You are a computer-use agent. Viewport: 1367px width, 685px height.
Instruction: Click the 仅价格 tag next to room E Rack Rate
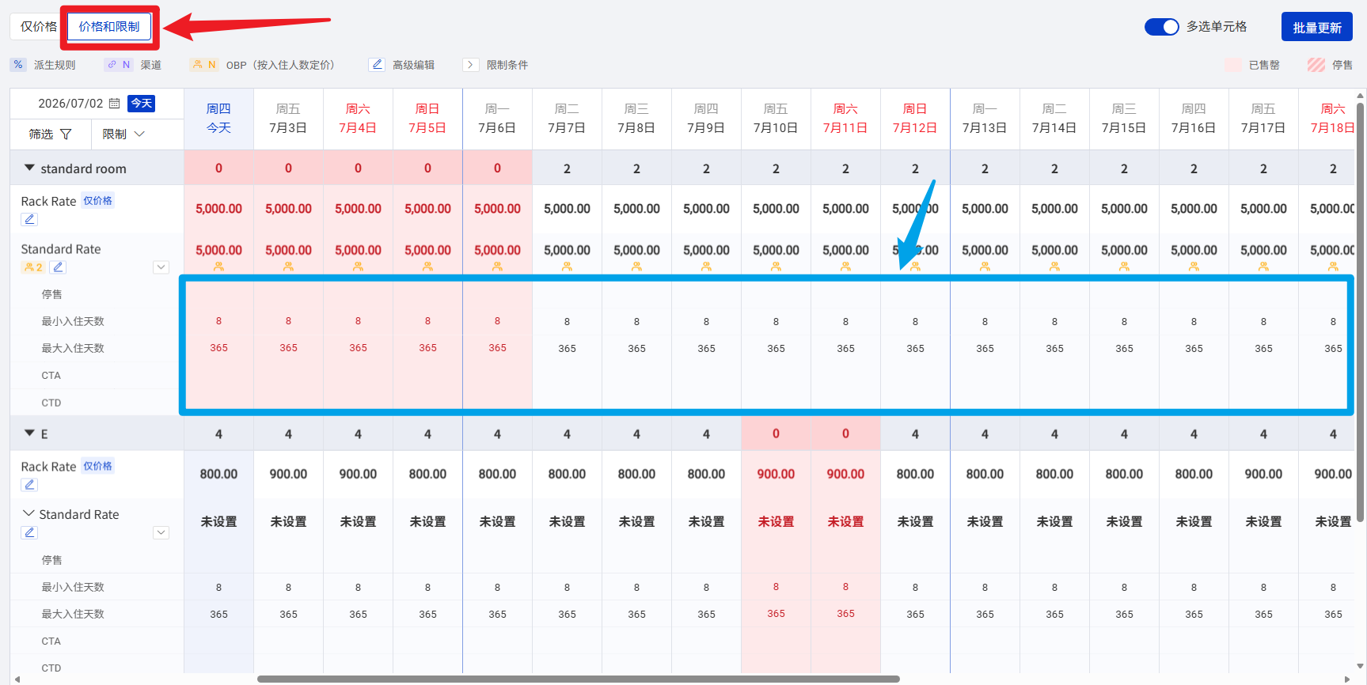(x=98, y=466)
